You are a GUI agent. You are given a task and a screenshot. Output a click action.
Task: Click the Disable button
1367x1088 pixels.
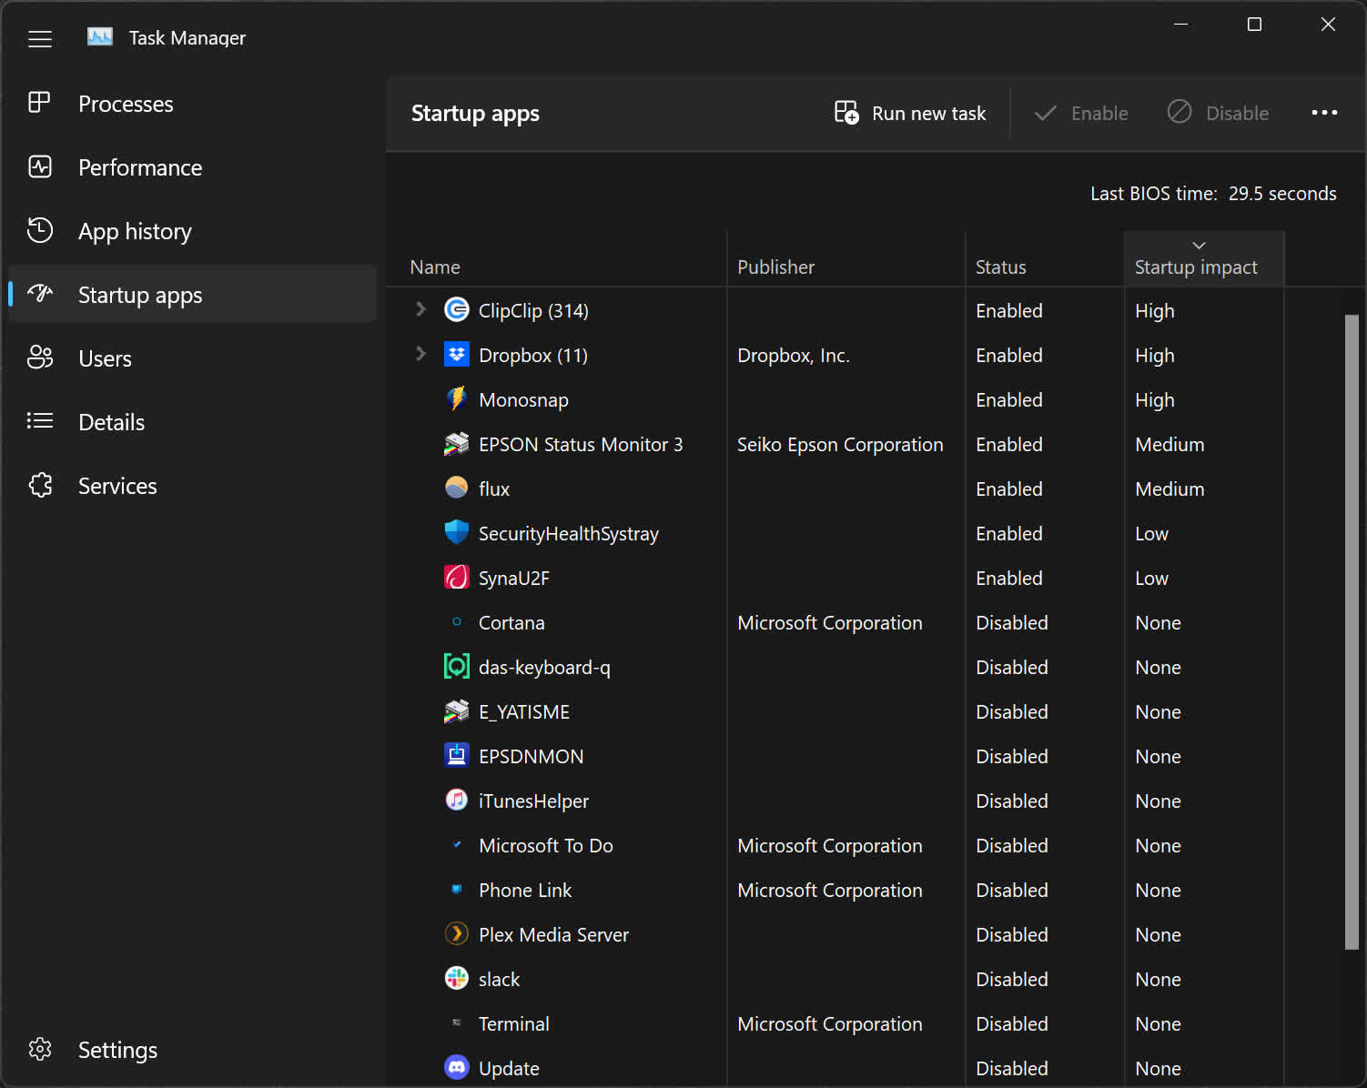1218,113
